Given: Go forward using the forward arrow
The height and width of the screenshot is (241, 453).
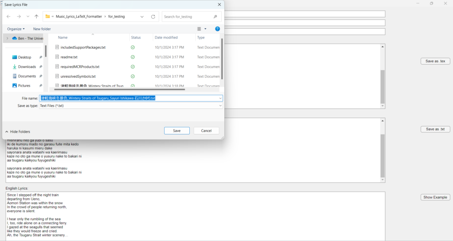Looking at the screenshot, I should [19, 16].
